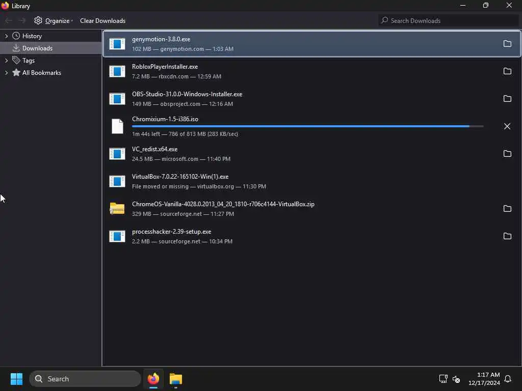The height and width of the screenshot is (391, 522).
Task: Focus the Search Downloads field
Action: pyautogui.click(x=449, y=20)
